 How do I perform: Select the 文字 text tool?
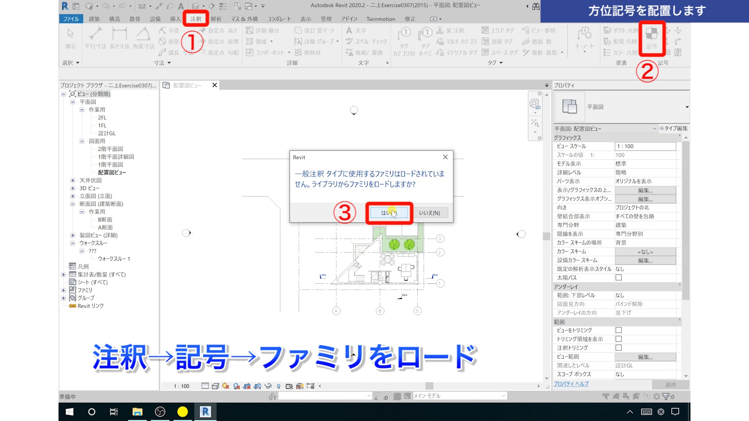[356, 30]
